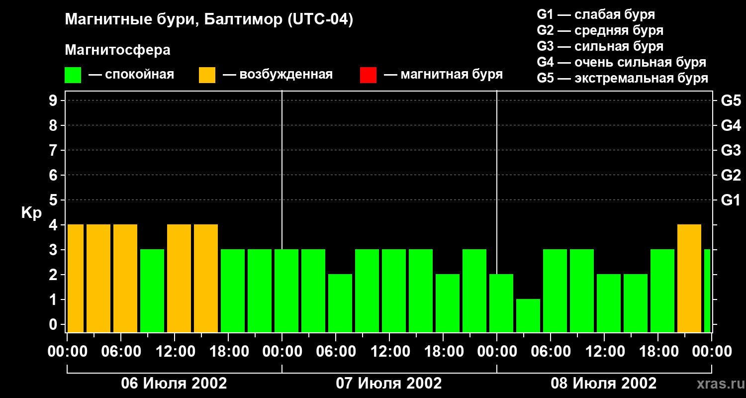Screen dimensions: 746x398
Task: Click the date label "06 Июля 2002"
Action: (174, 384)
